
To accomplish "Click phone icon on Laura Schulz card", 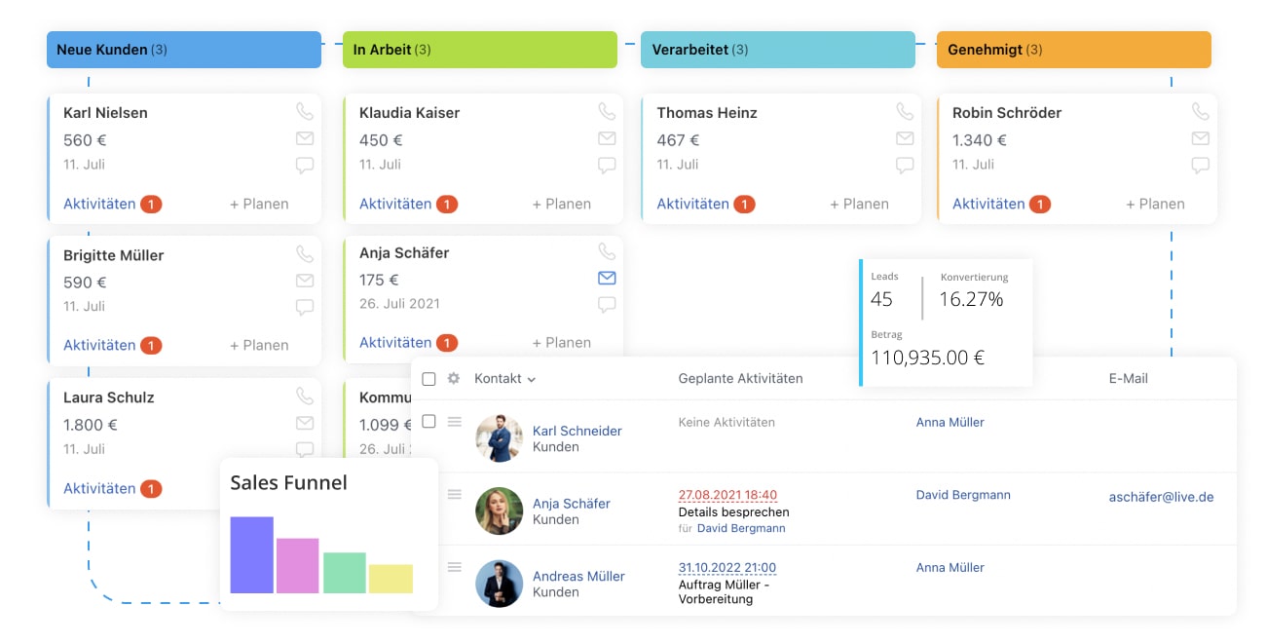I will pyautogui.click(x=305, y=397).
